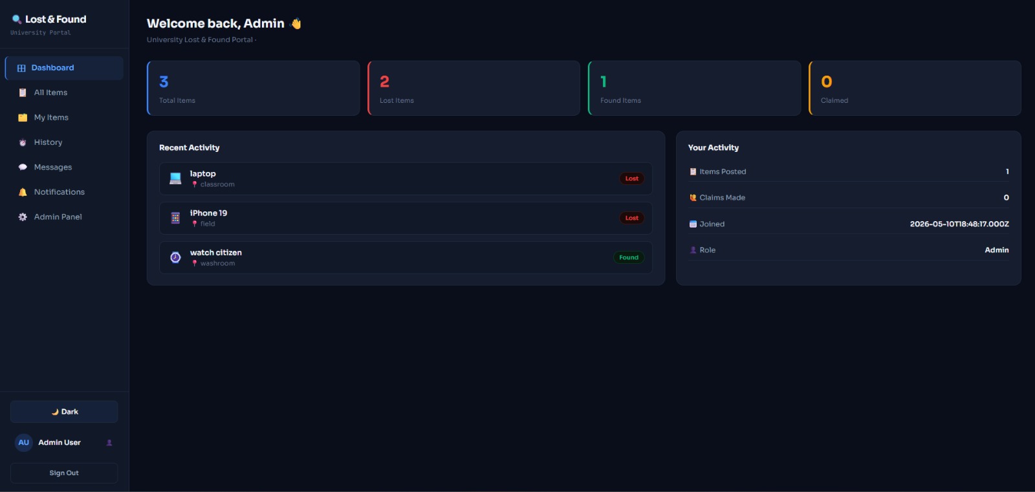Click the Claims Made label

(723, 198)
